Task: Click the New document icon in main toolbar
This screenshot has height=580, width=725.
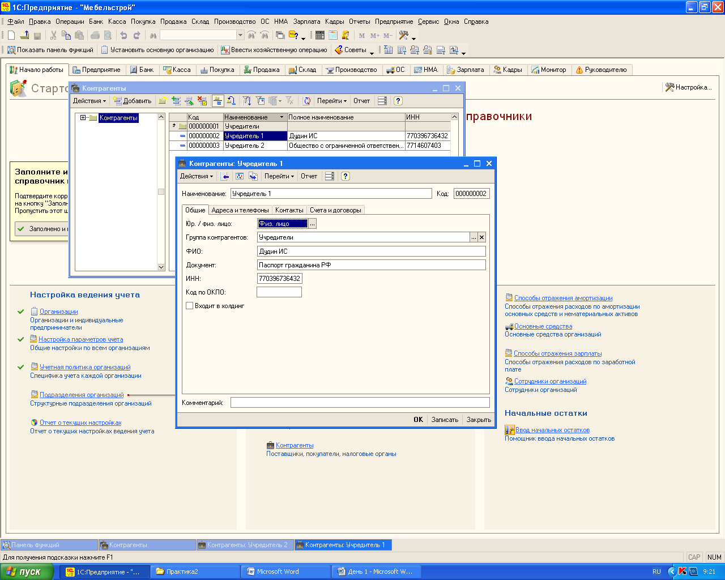Action: [x=11, y=35]
